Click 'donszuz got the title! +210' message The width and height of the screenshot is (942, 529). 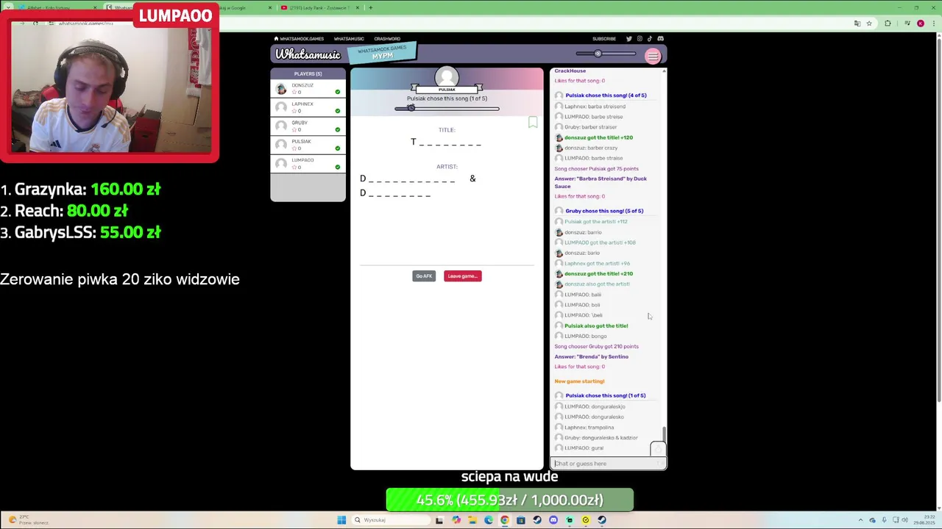click(598, 274)
